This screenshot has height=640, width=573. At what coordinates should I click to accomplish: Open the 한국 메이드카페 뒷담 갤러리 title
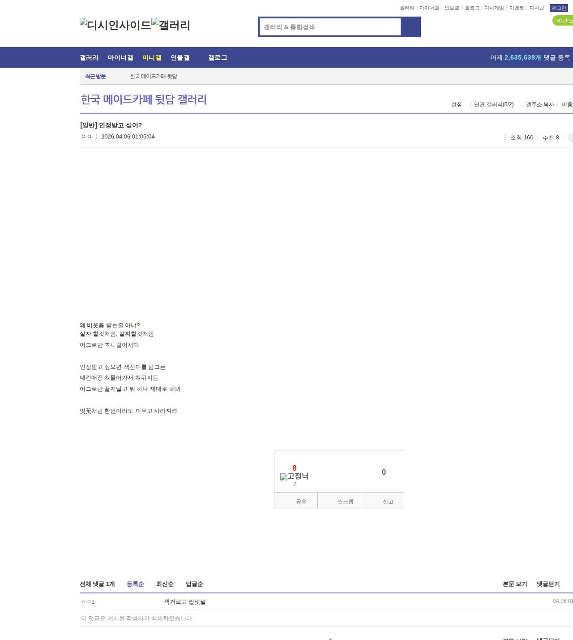(x=143, y=99)
